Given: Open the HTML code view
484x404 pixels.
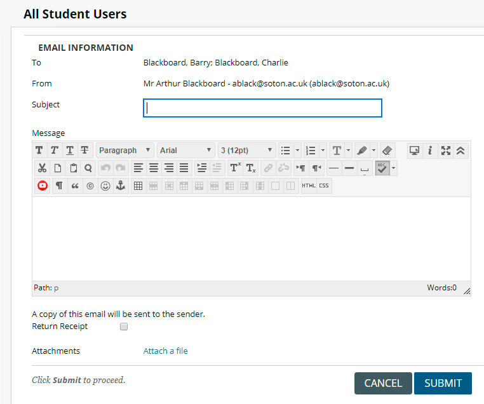Looking at the screenshot, I should click(309, 185).
